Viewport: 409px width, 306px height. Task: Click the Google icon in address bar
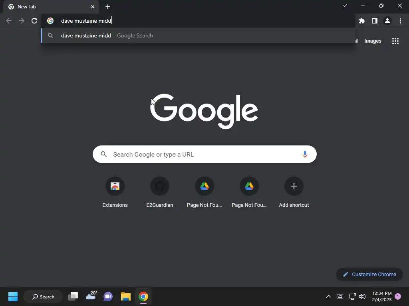50,21
